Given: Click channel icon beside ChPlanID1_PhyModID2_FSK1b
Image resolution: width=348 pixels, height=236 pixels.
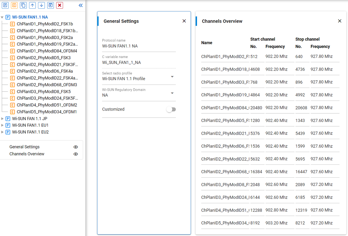Looking at the screenshot, I should [13, 24].
